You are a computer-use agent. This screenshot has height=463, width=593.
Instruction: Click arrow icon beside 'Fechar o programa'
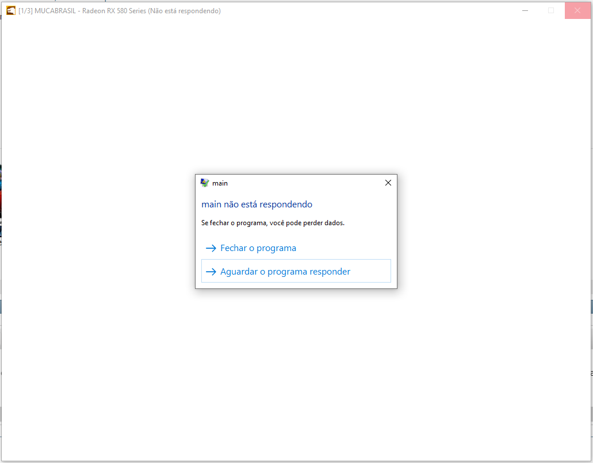pos(211,248)
